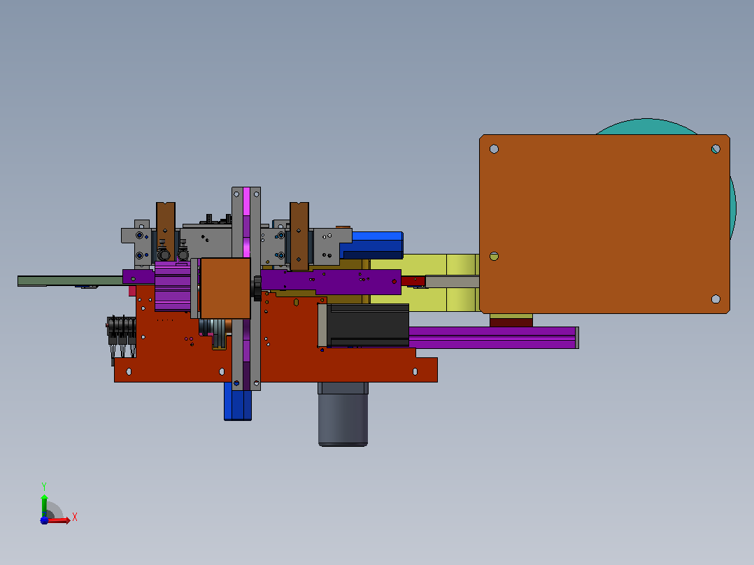754x565 pixels.
Task: Pick the yellow block next to the large orange plate
Action: [425, 282]
